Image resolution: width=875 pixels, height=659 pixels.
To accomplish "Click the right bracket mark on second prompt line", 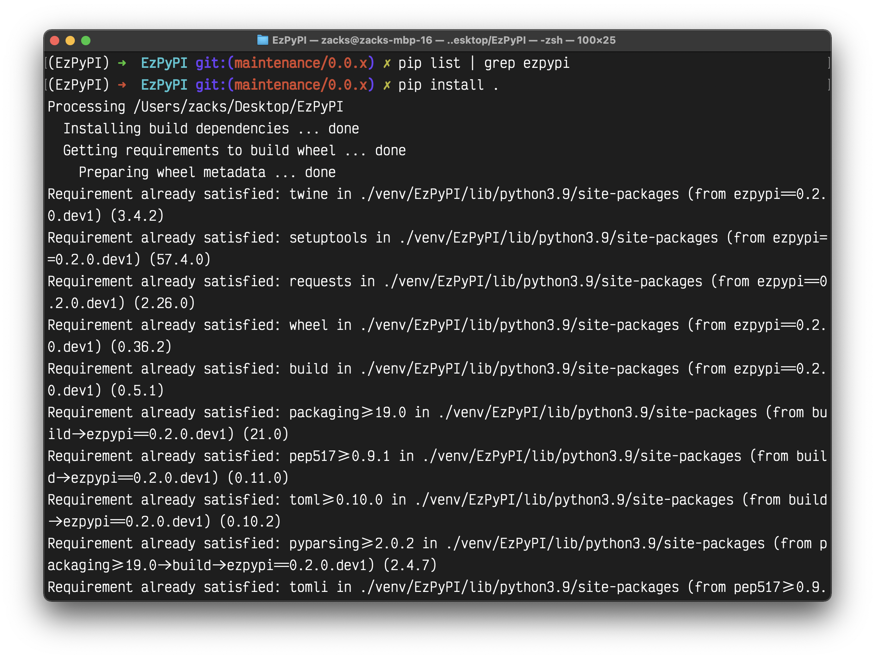I will click(828, 84).
